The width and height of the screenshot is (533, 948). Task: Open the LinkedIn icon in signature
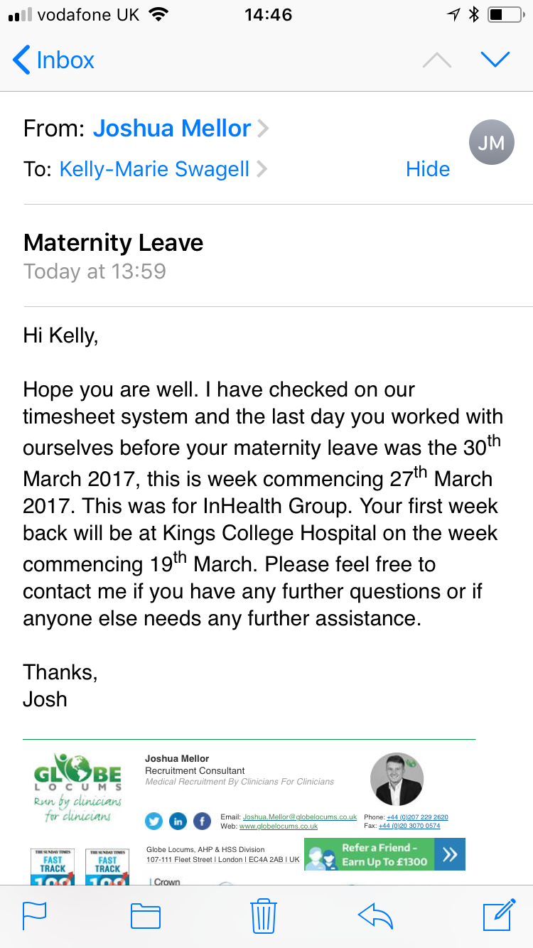178,822
